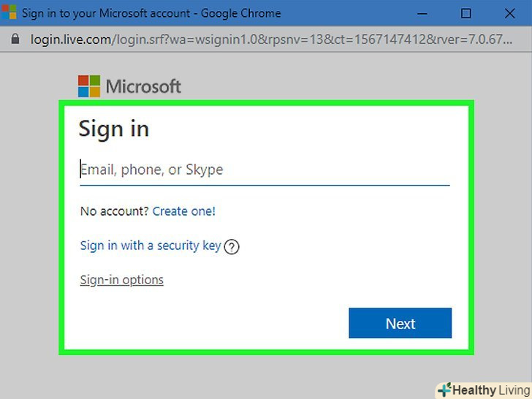The image size is (532, 399).
Task: Click the Microsoft wordmark text beside logo
Action: [143, 86]
